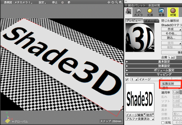Collapse palette with the >> arrows
Viewport: 182px width, 125px height.
(126, 1)
